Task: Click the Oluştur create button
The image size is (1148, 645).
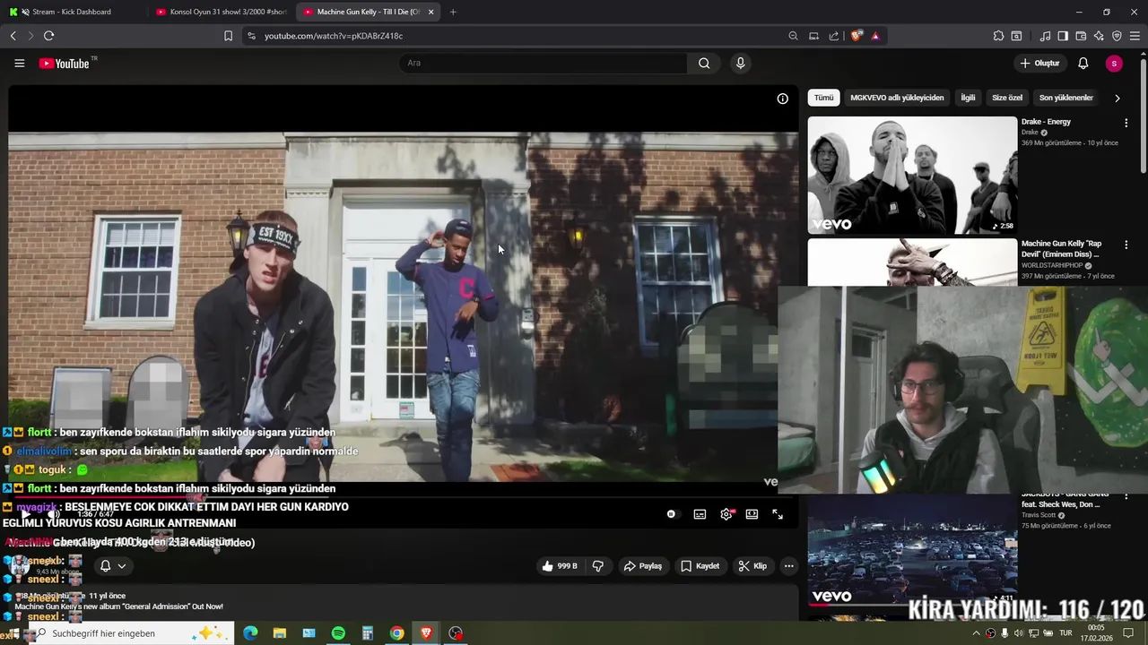Action: [1040, 63]
